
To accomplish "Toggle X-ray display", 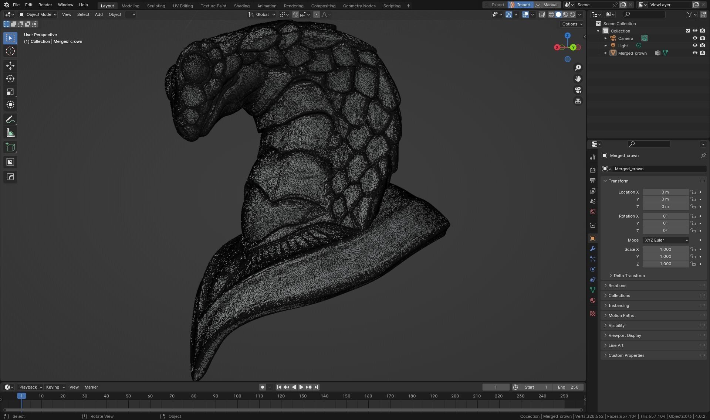I will tap(542, 14).
